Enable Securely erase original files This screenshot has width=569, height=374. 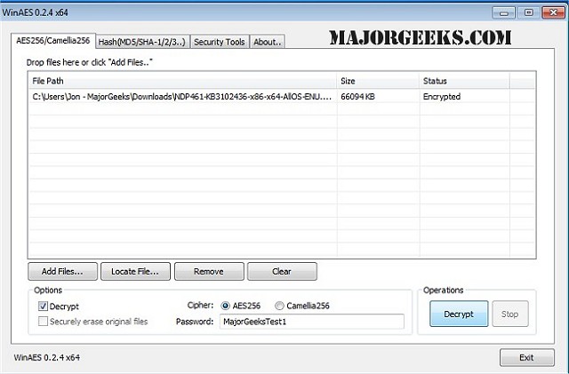(43, 322)
